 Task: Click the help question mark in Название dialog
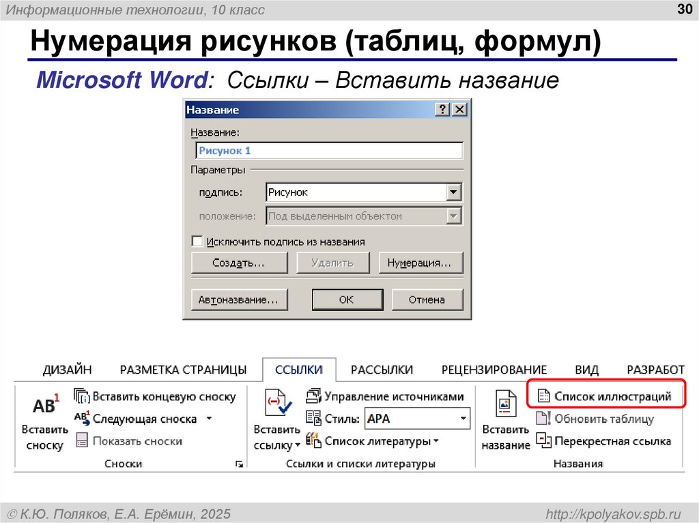point(442,109)
